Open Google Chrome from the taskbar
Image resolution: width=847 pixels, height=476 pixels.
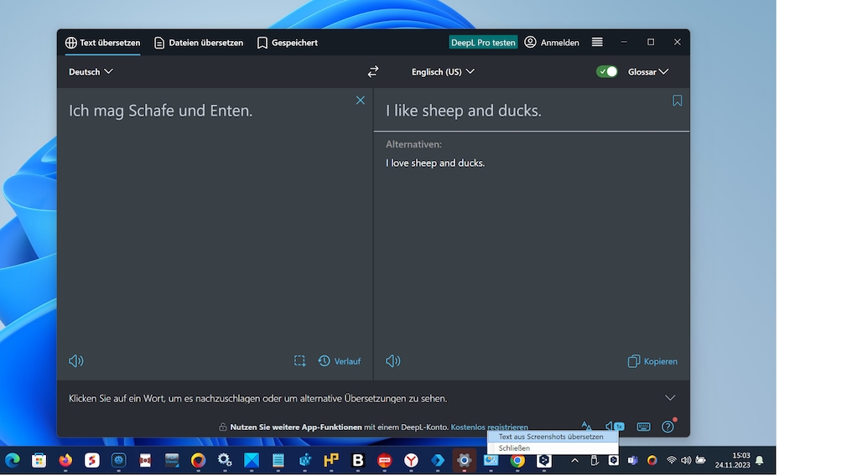tap(517, 460)
